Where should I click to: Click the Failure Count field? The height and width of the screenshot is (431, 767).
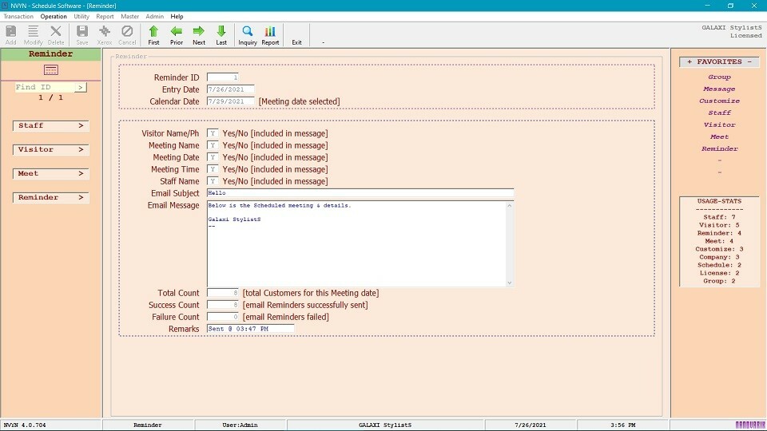223,317
